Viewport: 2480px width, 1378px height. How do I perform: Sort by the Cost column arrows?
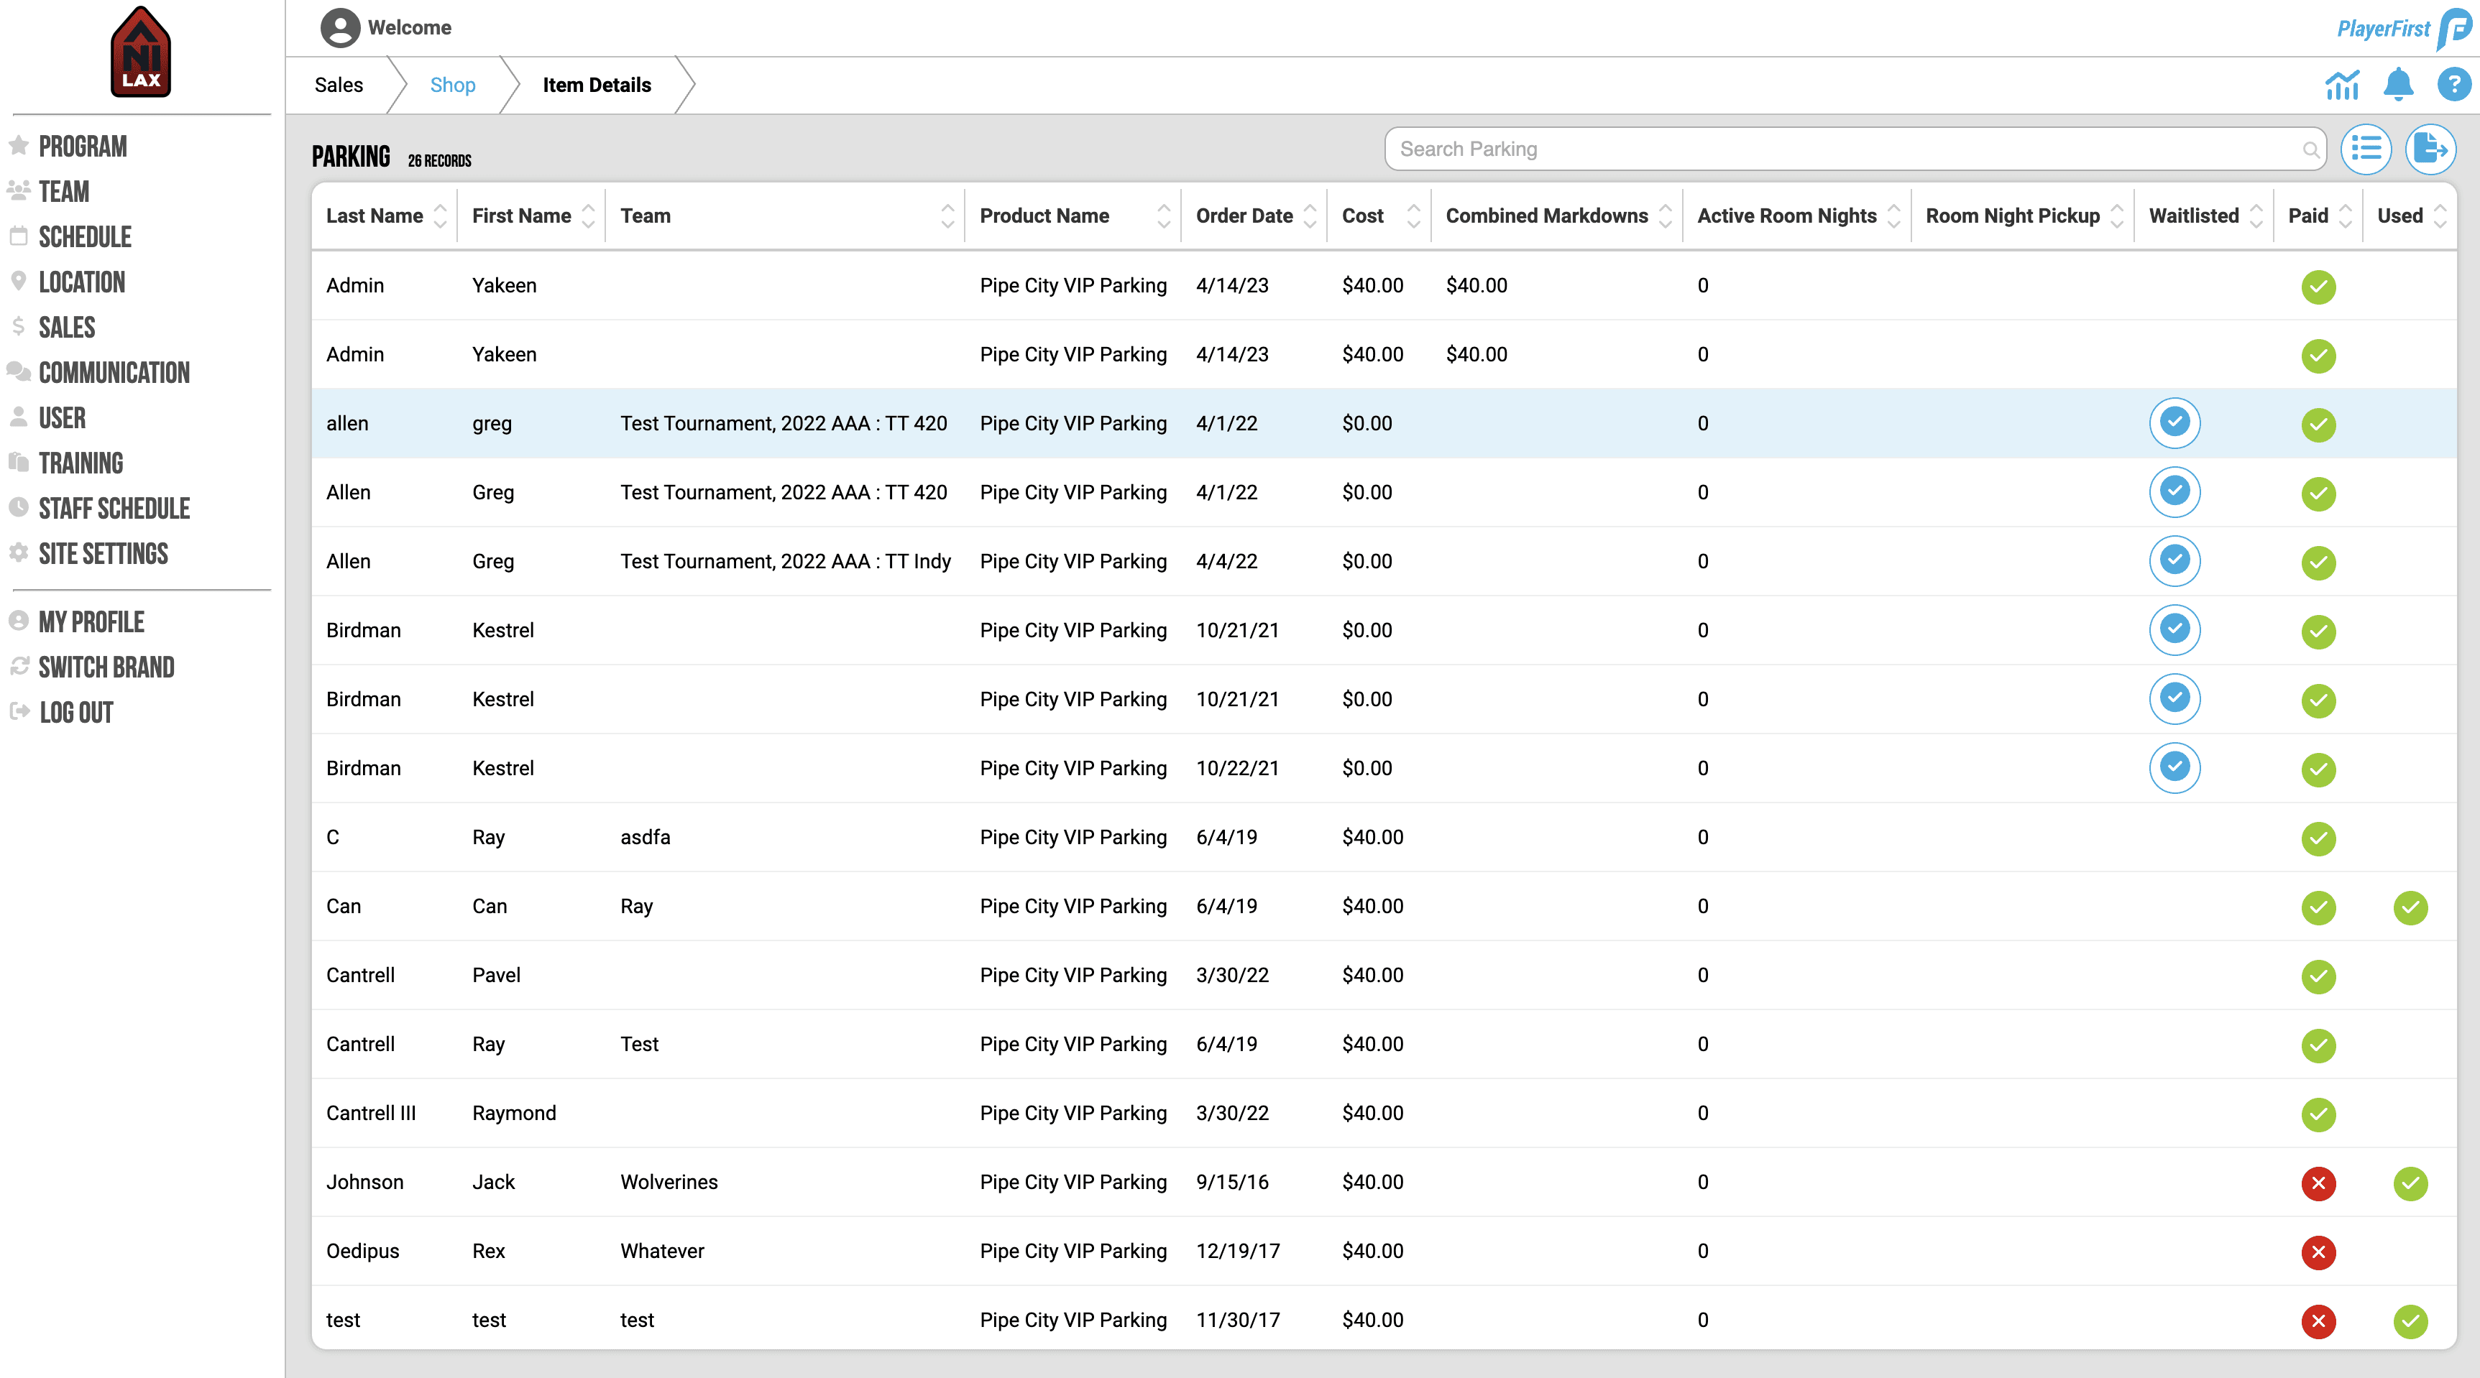(x=1413, y=216)
